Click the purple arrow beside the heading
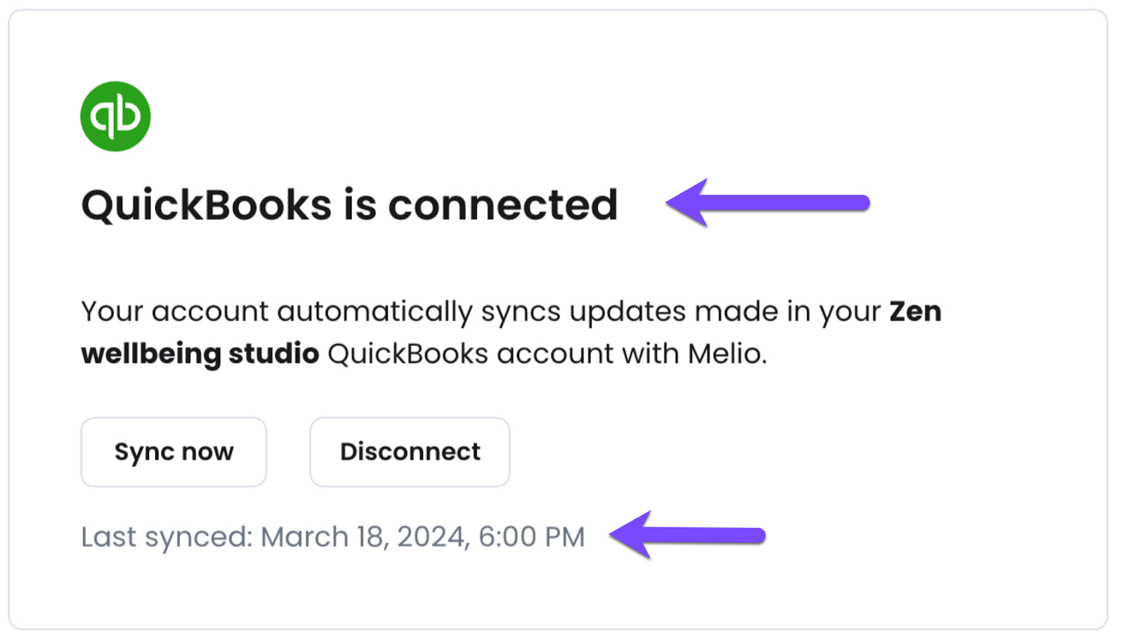This screenshot has width=1124, height=632. click(767, 203)
